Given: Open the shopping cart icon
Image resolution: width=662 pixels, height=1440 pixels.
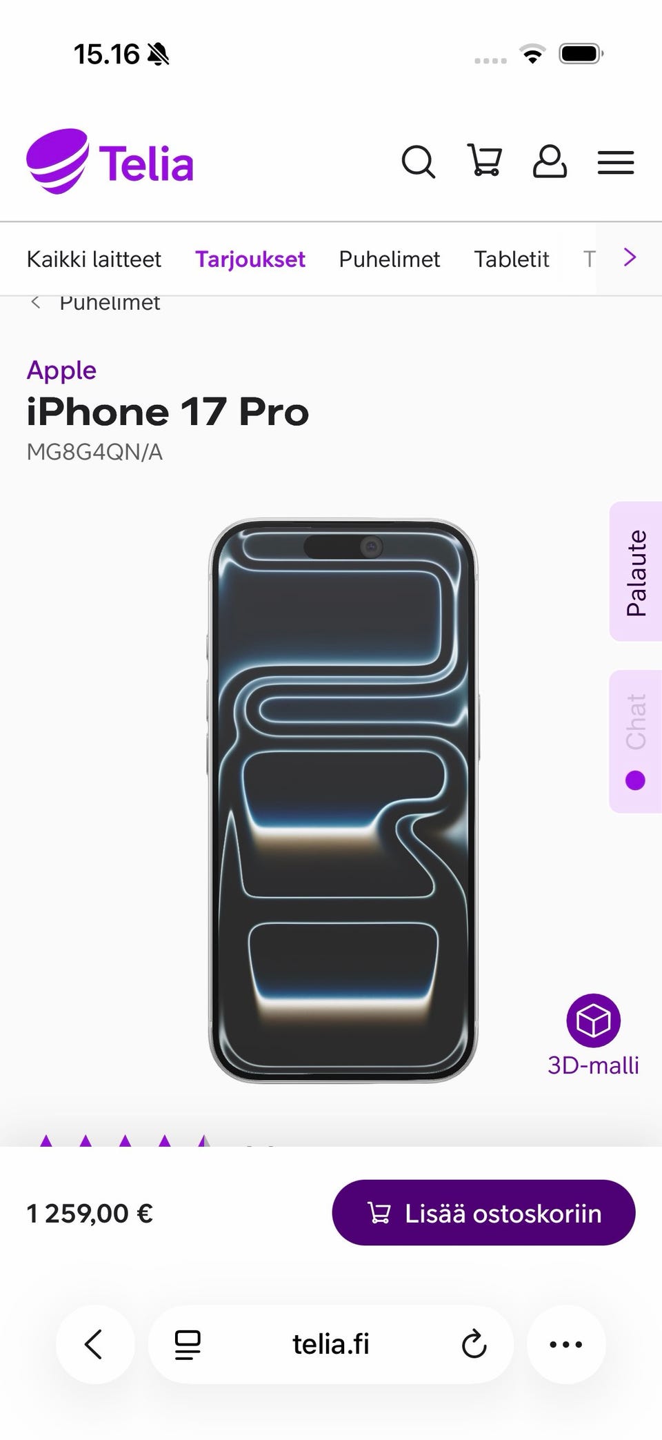Looking at the screenshot, I should [x=484, y=161].
